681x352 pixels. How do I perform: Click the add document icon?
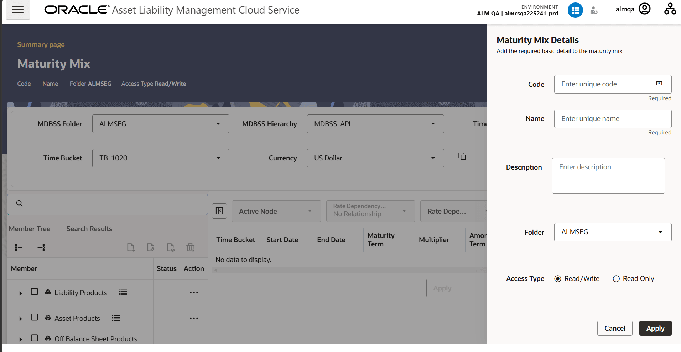[131, 247]
